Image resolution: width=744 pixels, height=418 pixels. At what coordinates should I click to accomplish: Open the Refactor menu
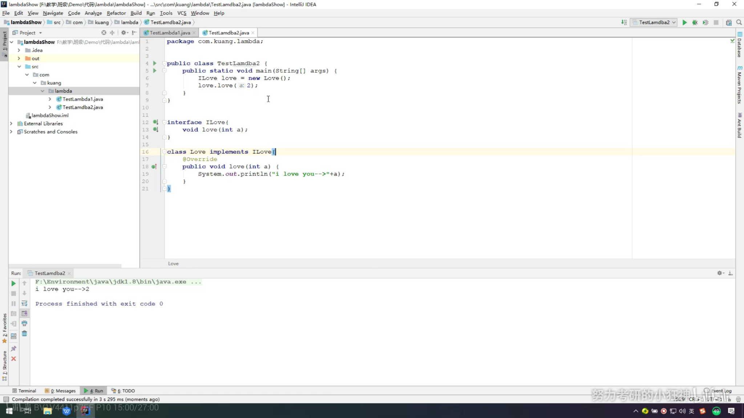tap(116, 13)
